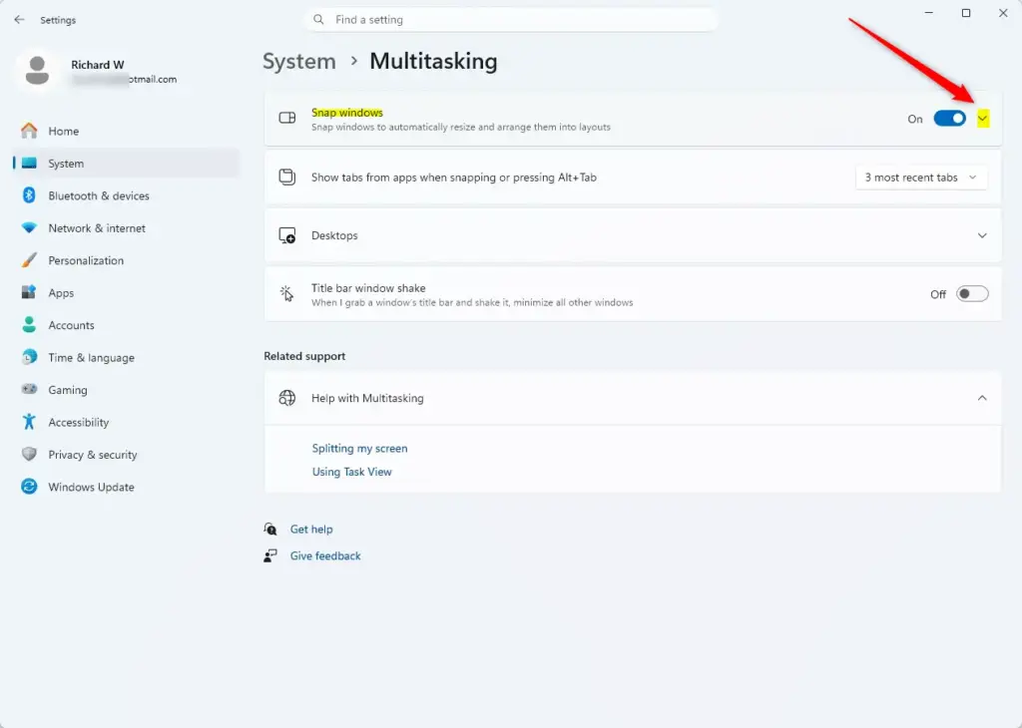Image resolution: width=1022 pixels, height=728 pixels.
Task: Click the Accounts person icon
Action: point(29,325)
